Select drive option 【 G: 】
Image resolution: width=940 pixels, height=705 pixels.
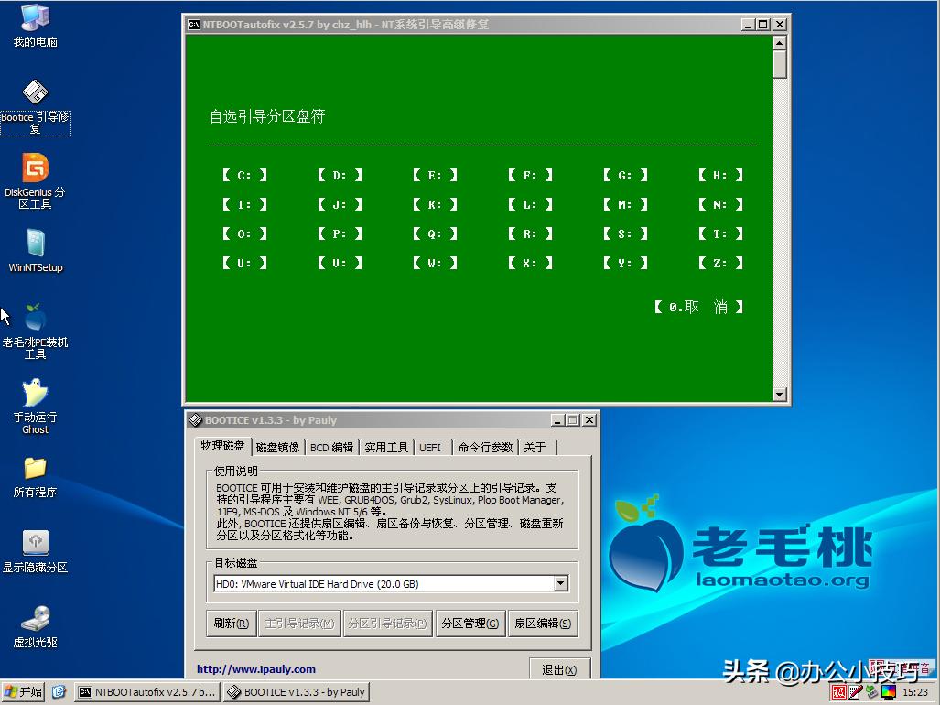click(625, 175)
